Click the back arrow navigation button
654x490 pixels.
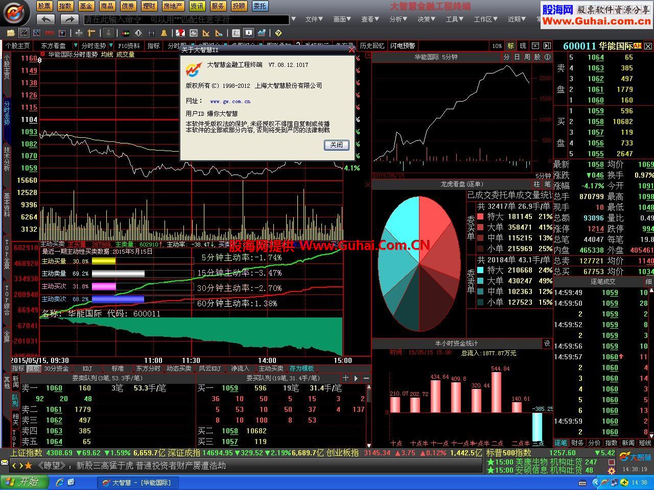[45, 19]
